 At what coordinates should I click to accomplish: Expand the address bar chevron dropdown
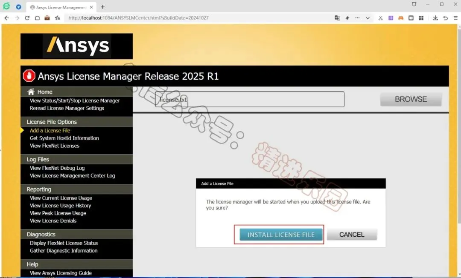[368, 18]
